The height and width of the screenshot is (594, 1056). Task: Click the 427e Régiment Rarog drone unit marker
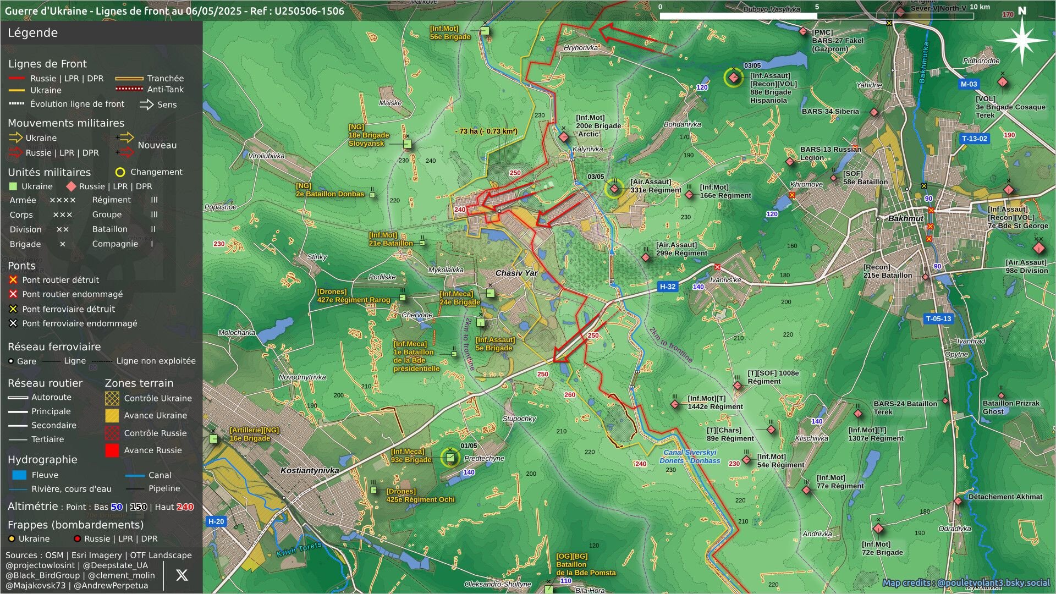click(403, 298)
